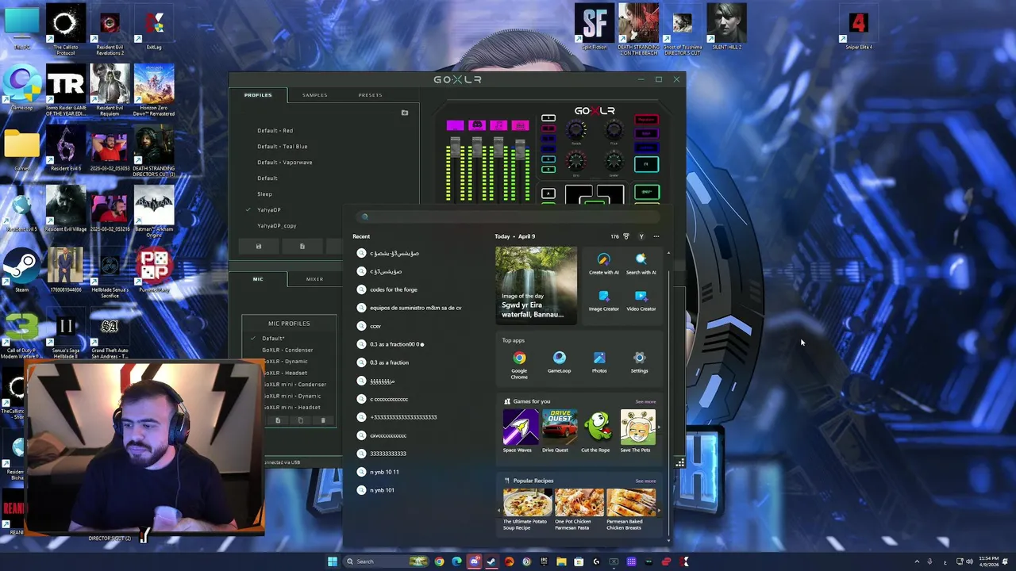The height and width of the screenshot is (571, 1016).
Task: Launch Image Creator shortcut
Action: click(x=603, y=301)
